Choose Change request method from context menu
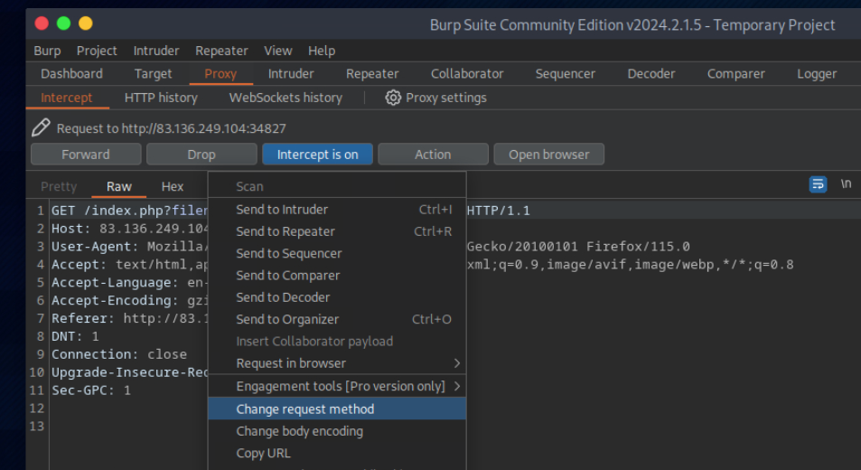The height and width of the screenshot is (470, 861). 304,409
